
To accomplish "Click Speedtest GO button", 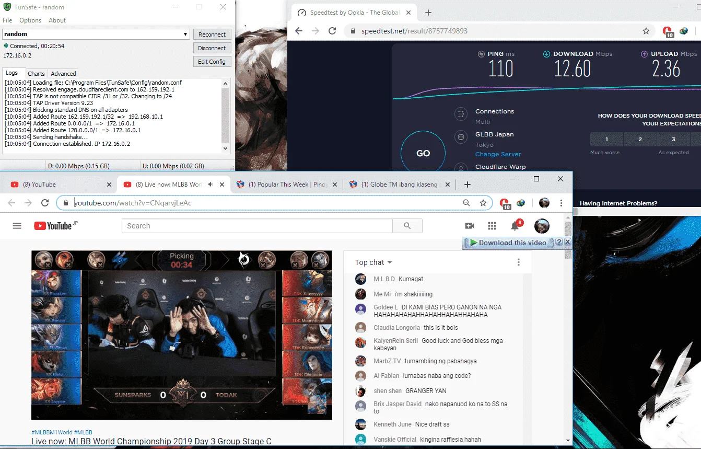I will coord(423,153).
